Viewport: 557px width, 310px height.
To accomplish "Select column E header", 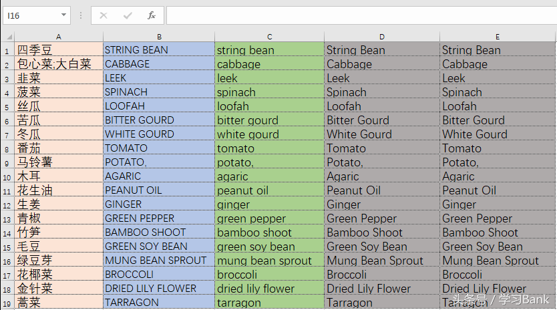I will 498,37.
